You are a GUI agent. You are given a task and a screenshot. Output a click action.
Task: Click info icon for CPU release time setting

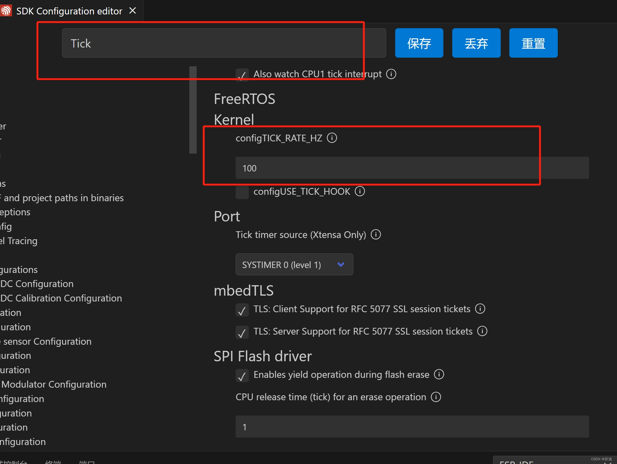435,397
